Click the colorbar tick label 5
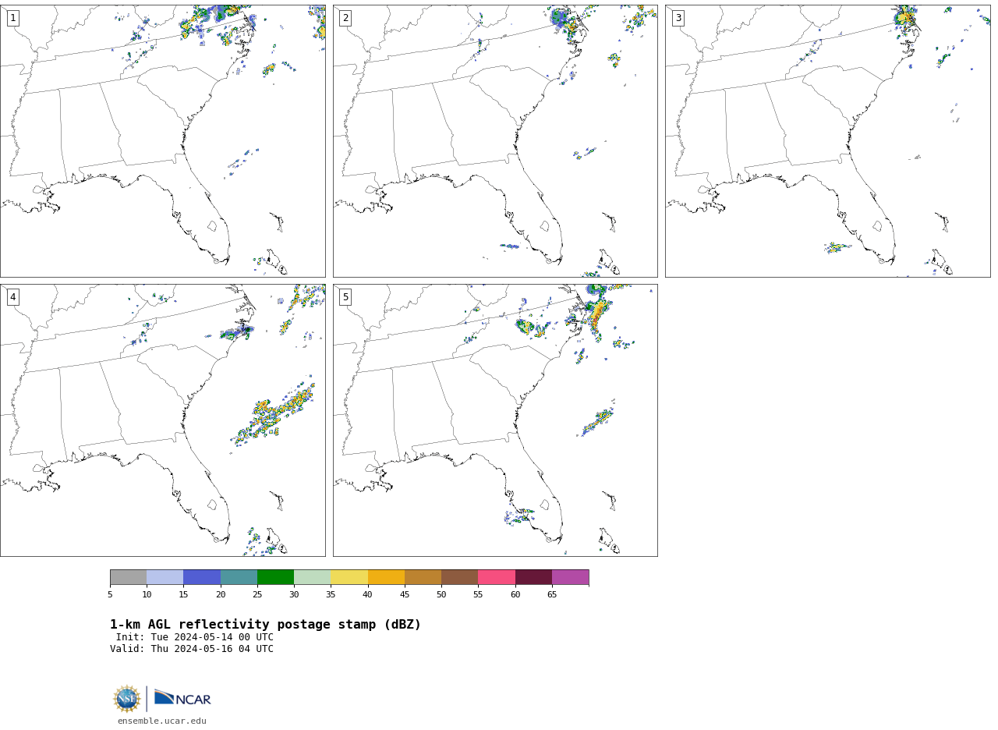998x730 pixels. point(110,595)
